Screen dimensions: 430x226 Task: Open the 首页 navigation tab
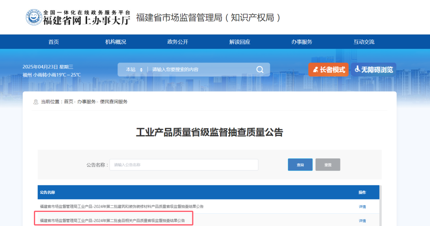pyautogui.click(x=53, y=42)
